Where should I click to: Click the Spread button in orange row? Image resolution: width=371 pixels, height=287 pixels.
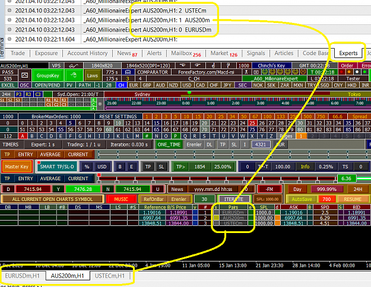359,116
